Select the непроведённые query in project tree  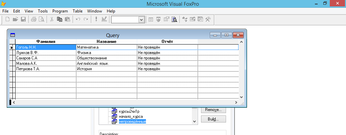pyautogui.click(x=132, y=121)
